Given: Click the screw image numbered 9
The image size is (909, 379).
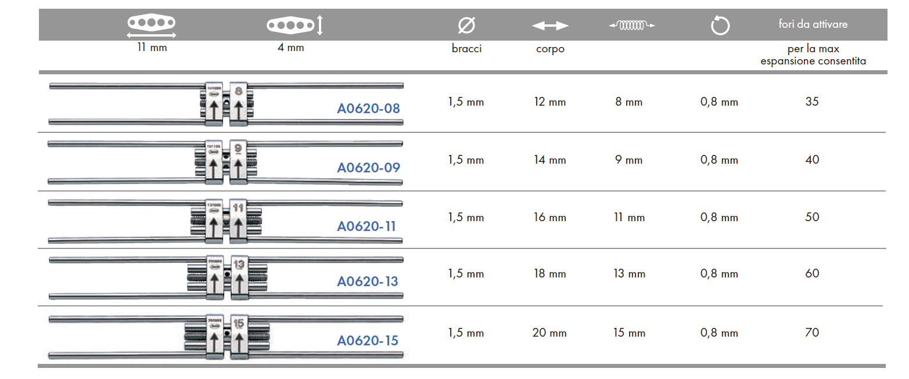Looking at the screenshot, I should 225,162.
